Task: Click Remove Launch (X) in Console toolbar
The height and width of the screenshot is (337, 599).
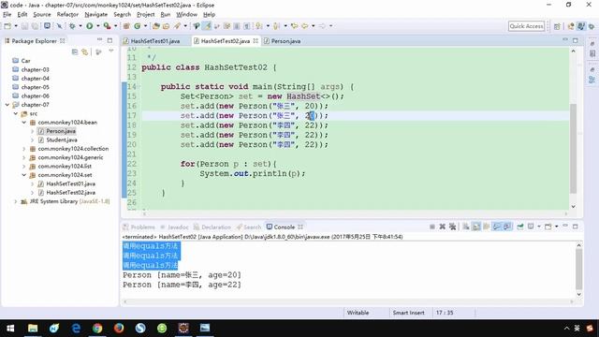Action: pos(443,227)
